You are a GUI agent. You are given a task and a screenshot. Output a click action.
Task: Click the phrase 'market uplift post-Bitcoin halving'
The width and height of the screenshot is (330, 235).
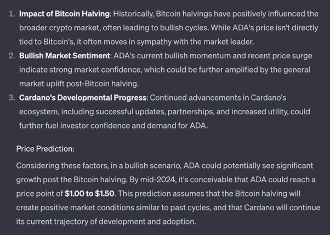point(78,84)
